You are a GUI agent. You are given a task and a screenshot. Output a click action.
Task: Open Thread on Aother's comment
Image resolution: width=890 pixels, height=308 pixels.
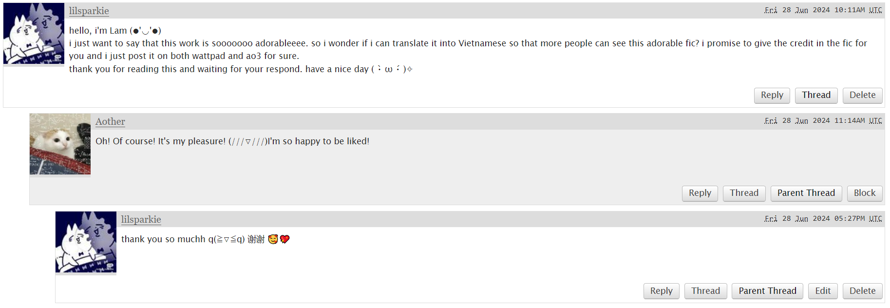pyautogui.click(x=744, y=193)
